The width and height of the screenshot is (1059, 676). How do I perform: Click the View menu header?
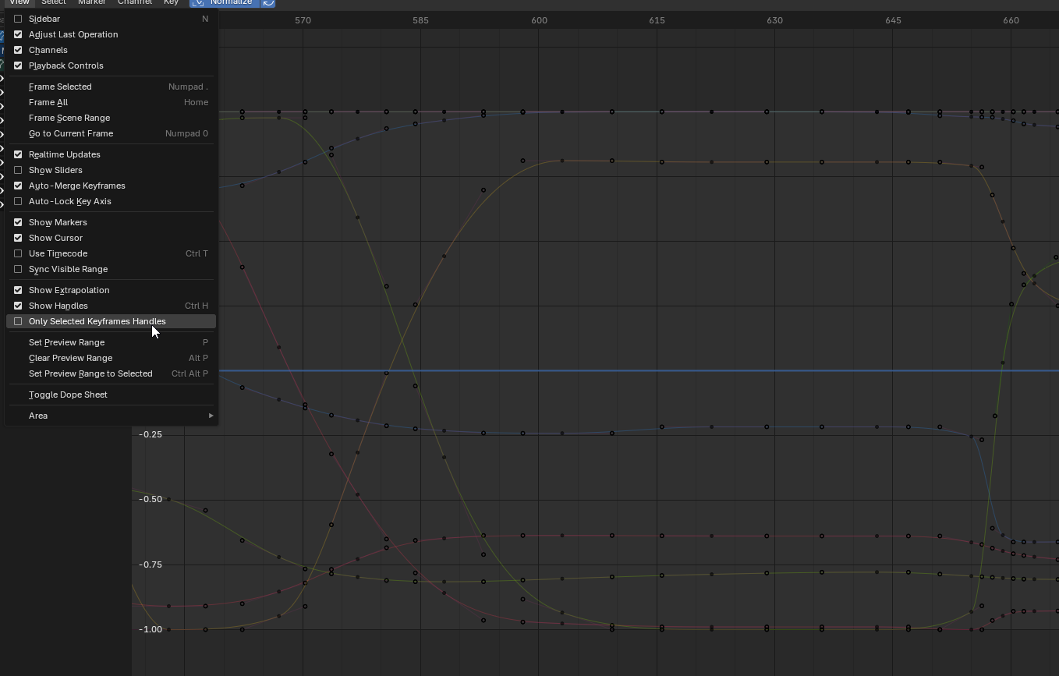[x=19, y=2]
